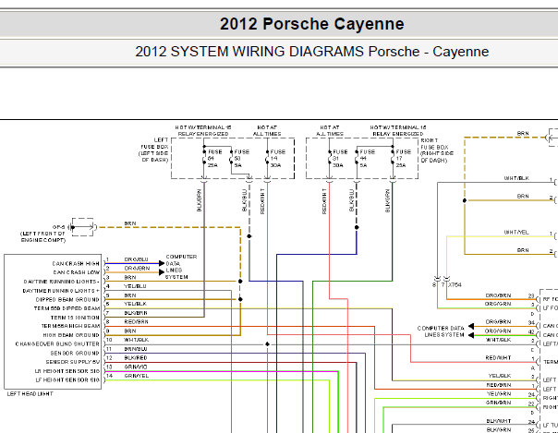Select WHT/BLK wire label at pin 10
Image resolution: width=558 pixels, height=433 pixels.
coord(136,340)
